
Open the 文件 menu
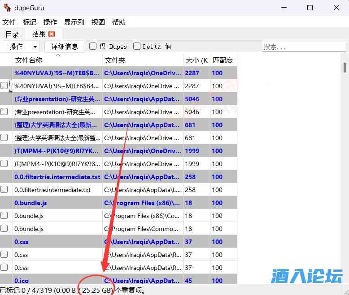tap(9, 22)
